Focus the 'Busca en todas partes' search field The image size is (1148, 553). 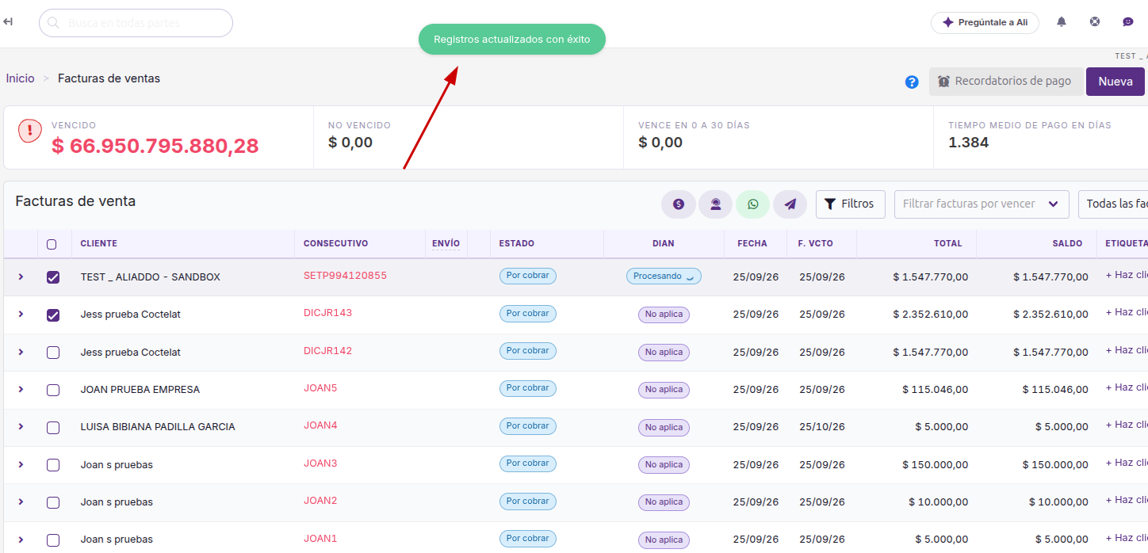tap(136, 23)
